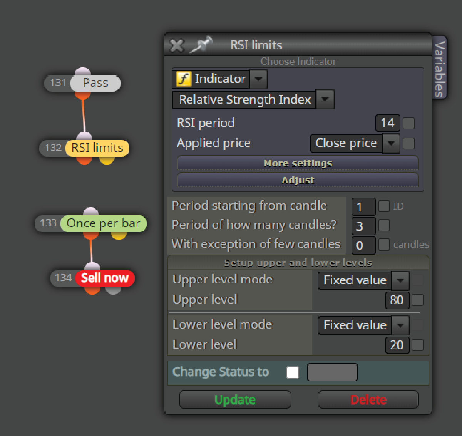Tick the checkbox beside RSI period
The width and height of the screenshot is (462, 436).
(x=409, y=123)
